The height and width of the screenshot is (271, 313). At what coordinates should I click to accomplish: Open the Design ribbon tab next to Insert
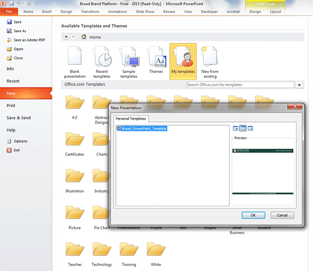[x=66, y=12]
